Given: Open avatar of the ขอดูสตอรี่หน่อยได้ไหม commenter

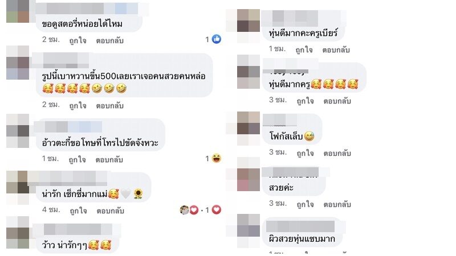Looking at the screenshot, I should point(18,11).
